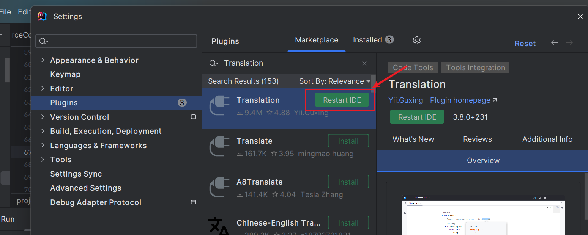Navigate back with the left arrow

pos(555,43)
